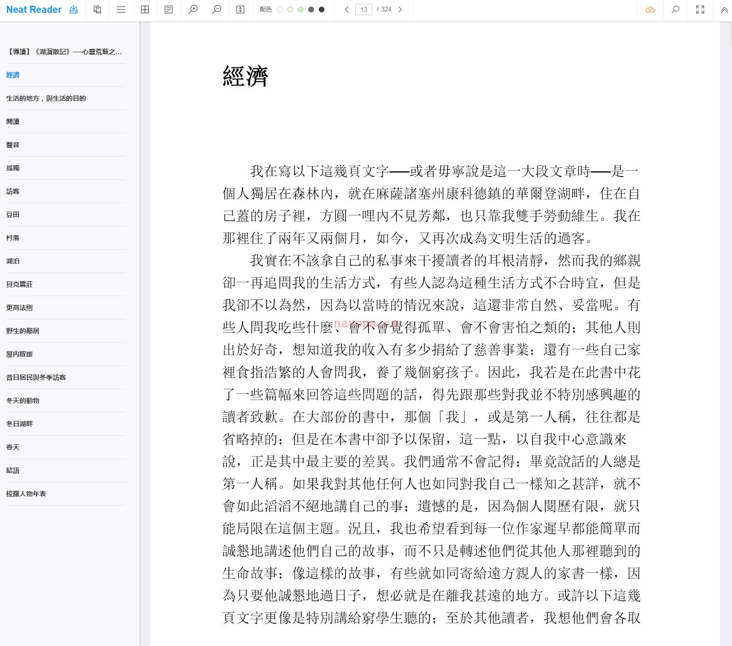
Task: Open the 豆田 chapter
Action: 66,215
